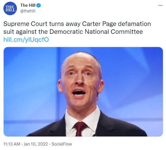This screenshot has width=166, height=150.
Task: Click the name Carter Page in tweet
Action: click(x=99, y=24)
